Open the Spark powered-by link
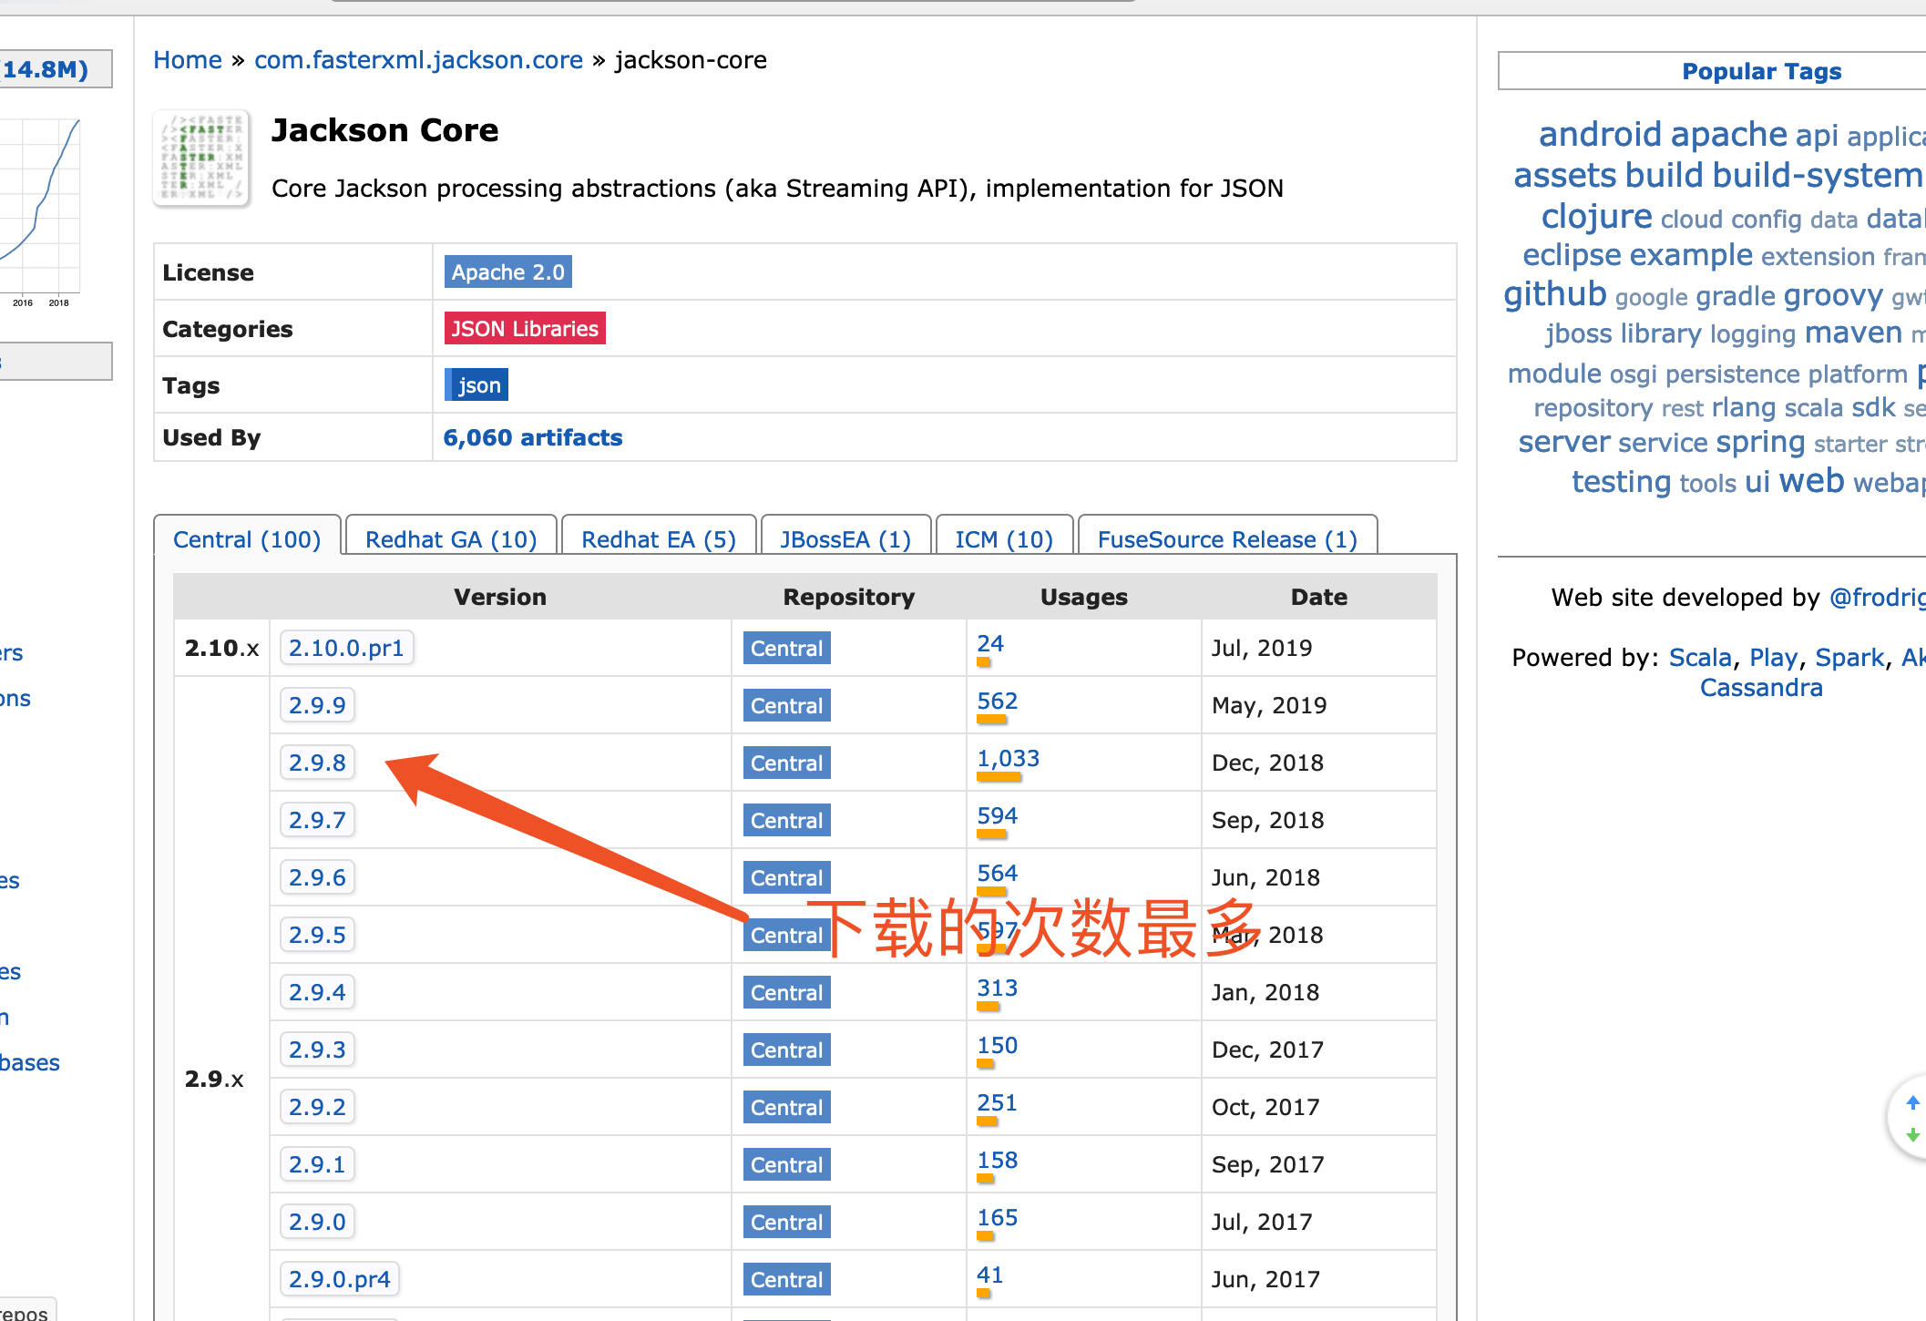1926x1321 pixels. (1849, 657)
